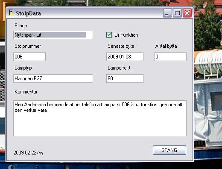Click the 2009-02-22/hs version label
The width and height of the screenshot is (222, 169).
(28, 153)
